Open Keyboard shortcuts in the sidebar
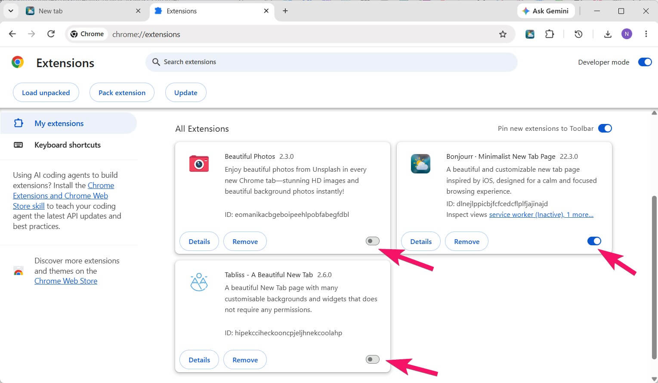Viewport: 658px width, 383px height. (x=68, y=145)
